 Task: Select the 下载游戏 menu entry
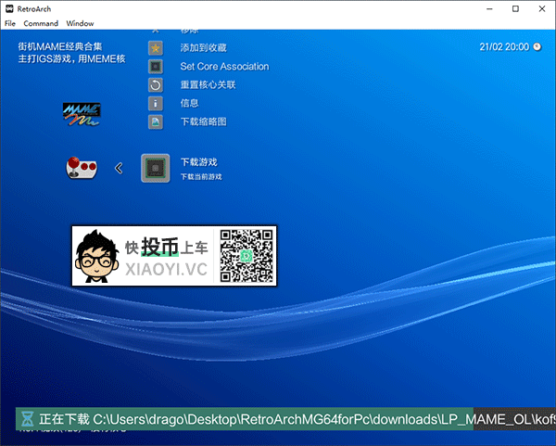tap(199, 162)
